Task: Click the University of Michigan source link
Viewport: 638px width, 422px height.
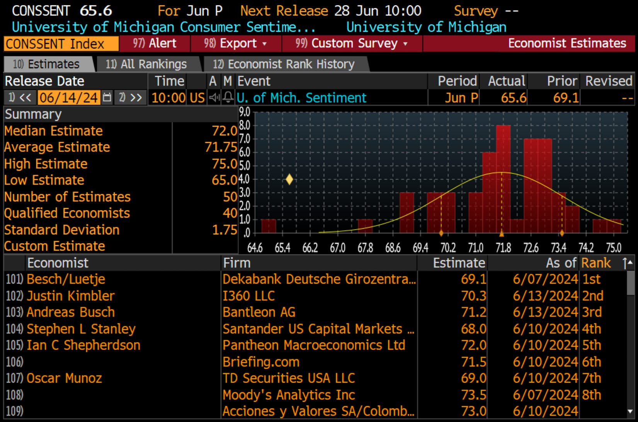Action: (x=426, y=27)
